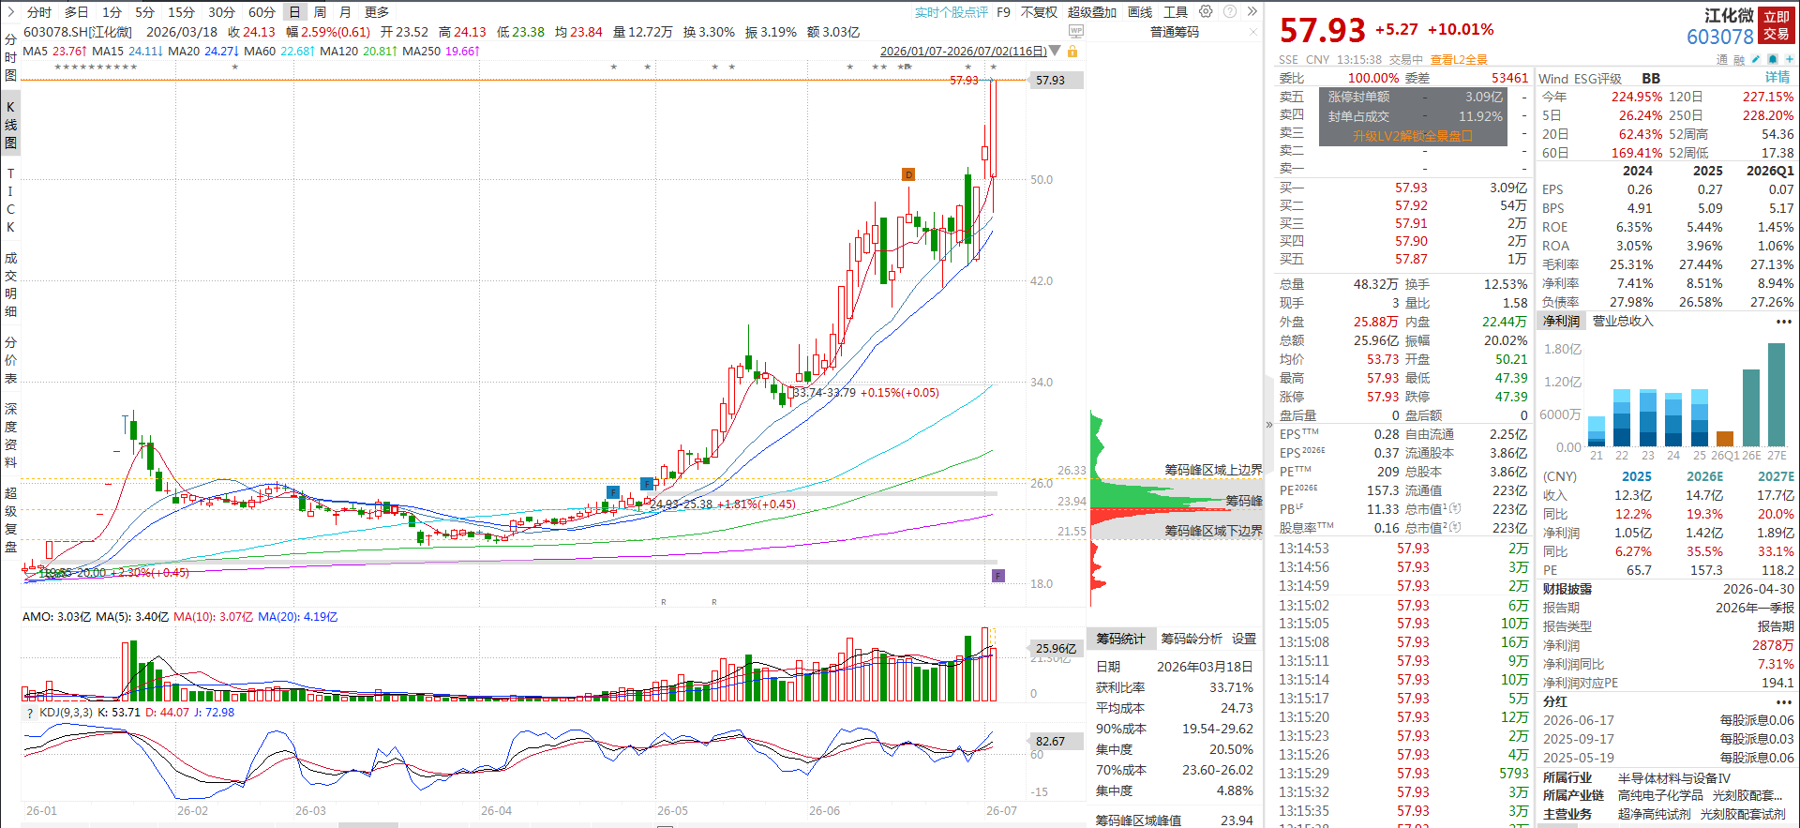The width and height of the screenshot is (1800, 828).
Task: Switch chart to 营业总收入 view
Action: click(x=1623, y=321)
